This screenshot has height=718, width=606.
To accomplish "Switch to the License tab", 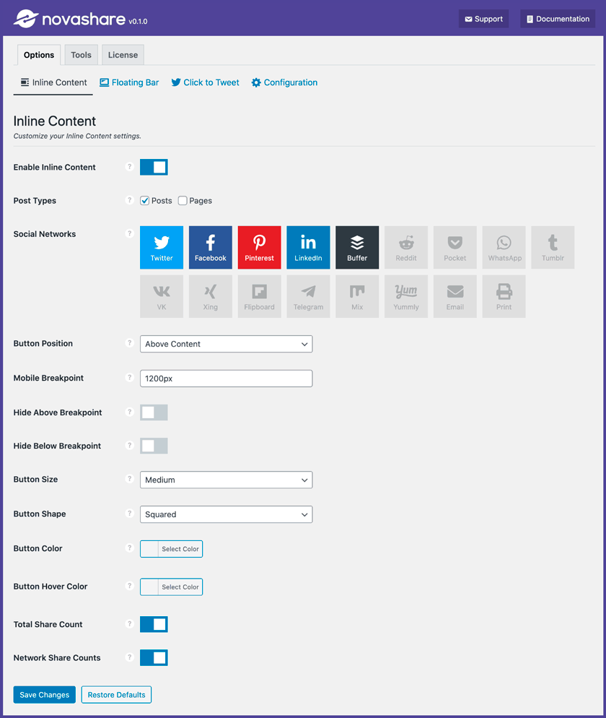I will pyautogui.click(x=123, y=55).
